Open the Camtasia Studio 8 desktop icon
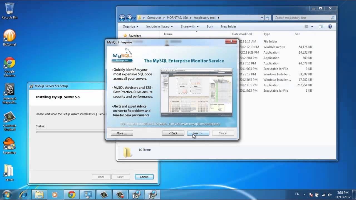Viewport: 356px width, 200px height. tap(9, 121)
